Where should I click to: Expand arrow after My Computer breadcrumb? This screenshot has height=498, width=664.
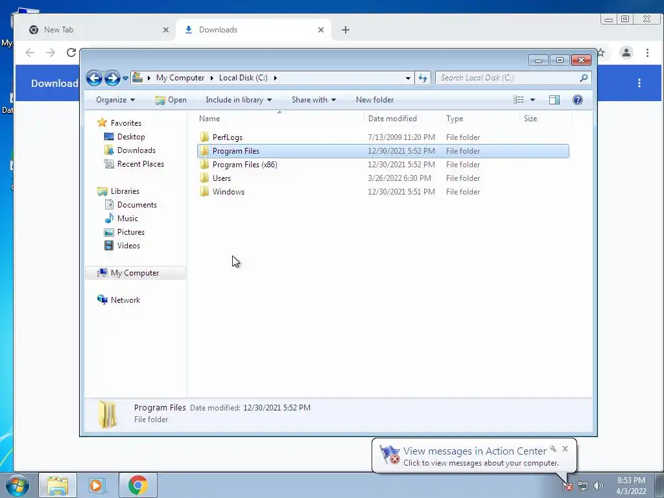pyautogui.click(x=212, y=78)
